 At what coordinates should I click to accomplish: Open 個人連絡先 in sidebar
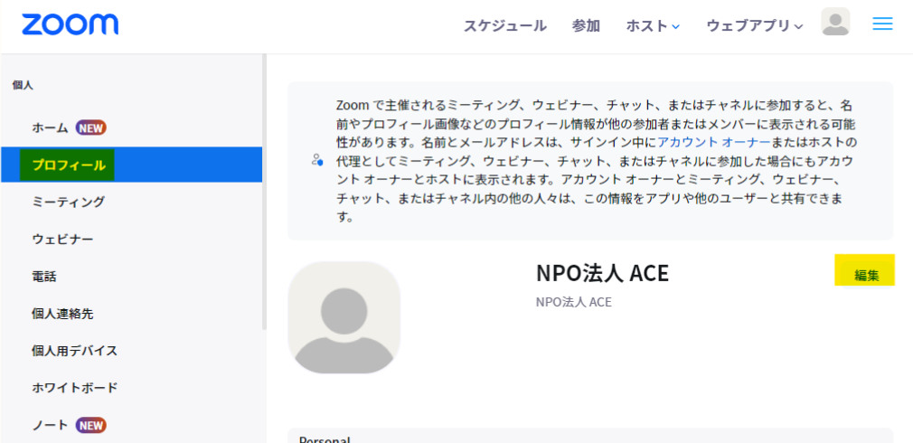(62, 314)
